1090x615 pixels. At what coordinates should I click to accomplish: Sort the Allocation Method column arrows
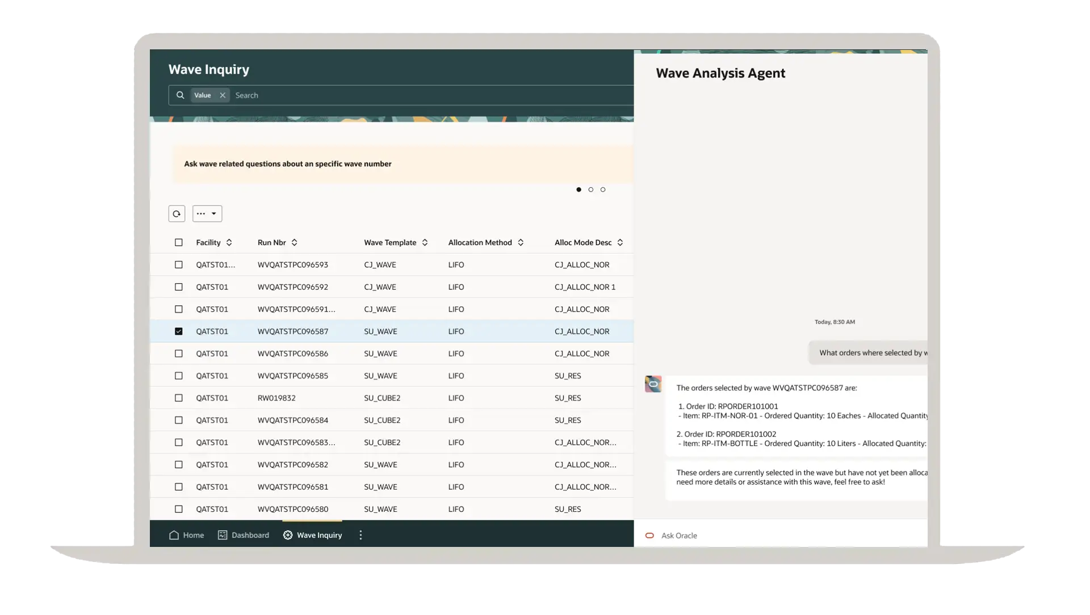click(521, 242)
